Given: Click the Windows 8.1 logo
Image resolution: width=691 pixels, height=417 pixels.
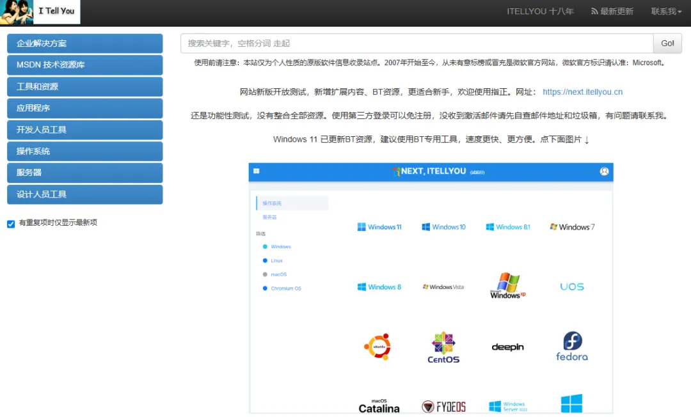Looking at the screenshot, I should pos(507,227).
